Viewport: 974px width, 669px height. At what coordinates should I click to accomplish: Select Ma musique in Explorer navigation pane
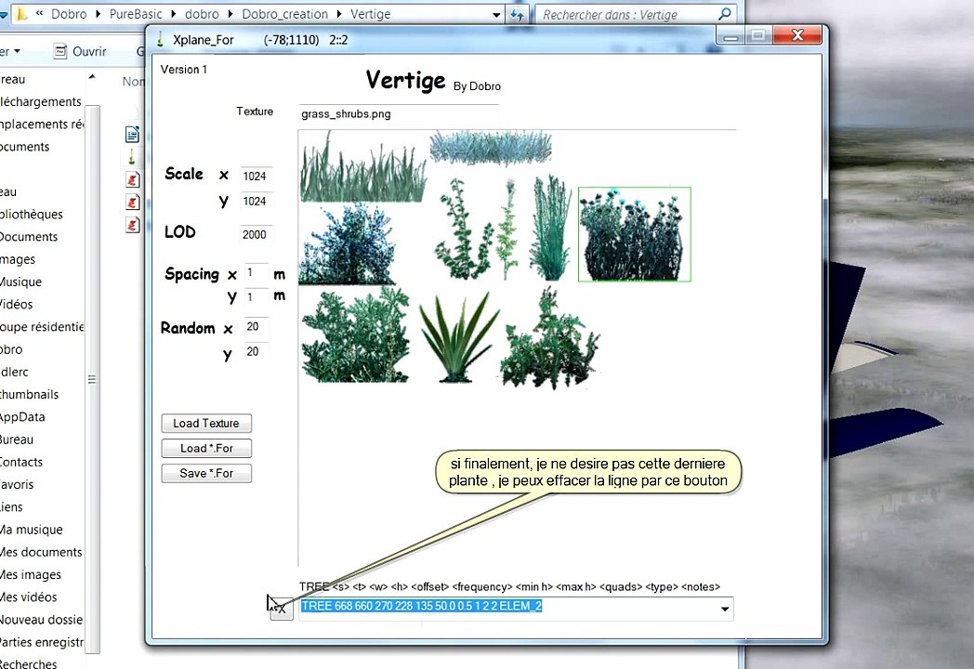coord(31,530)
